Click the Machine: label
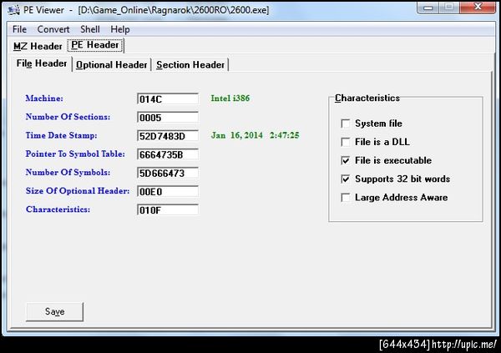Viewport: 501px width, 353px height. point(44,98)
